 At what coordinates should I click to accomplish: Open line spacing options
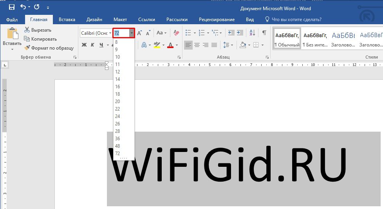coord(228,45)
